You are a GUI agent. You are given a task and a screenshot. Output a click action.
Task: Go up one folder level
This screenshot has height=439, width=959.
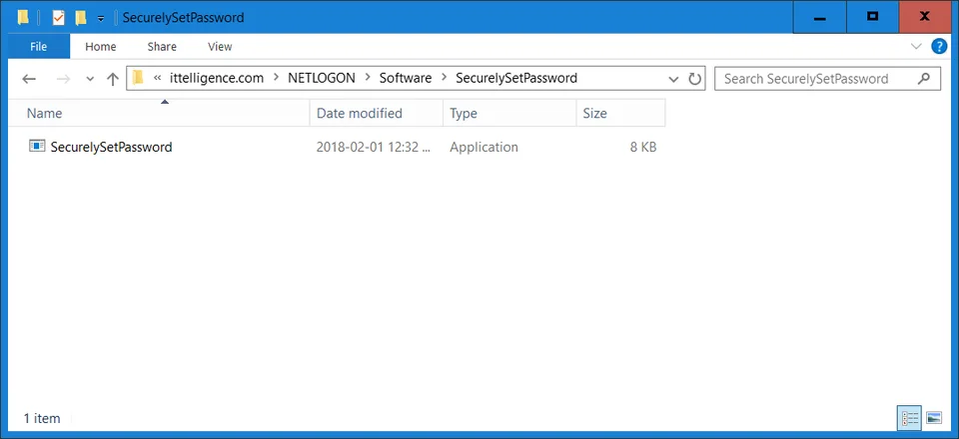(113, 79)
